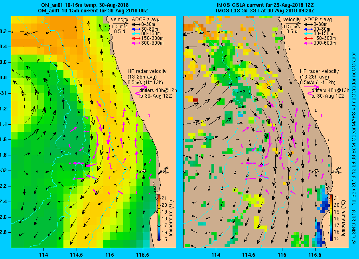Screen dimensions: 359x259
Task: Click 'to 30-Aug 12Z' text on right map
Action: pyautogui.click(x=328, y=96)
